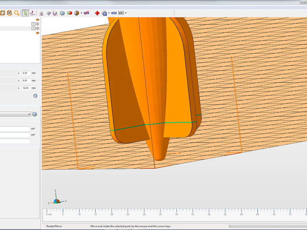307x230 pixels.
Task: Click the second 0.01 mm value field
Action: click(x=26, y=80)
